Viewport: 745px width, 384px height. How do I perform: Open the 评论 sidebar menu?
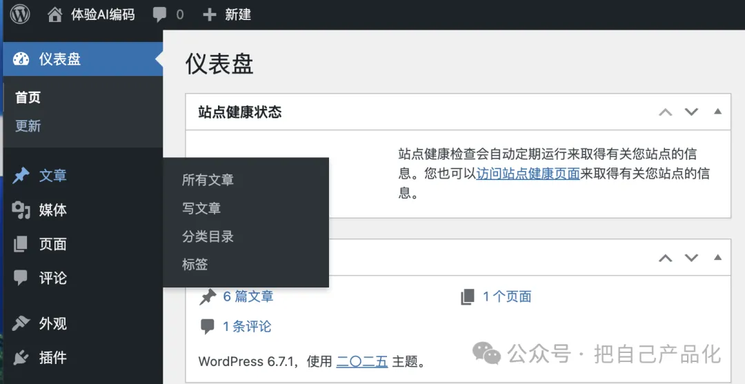(83, 278)
